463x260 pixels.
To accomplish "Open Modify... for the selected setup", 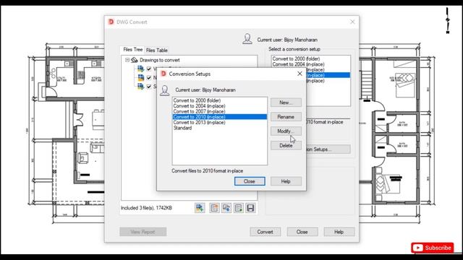I will point(286,131).
